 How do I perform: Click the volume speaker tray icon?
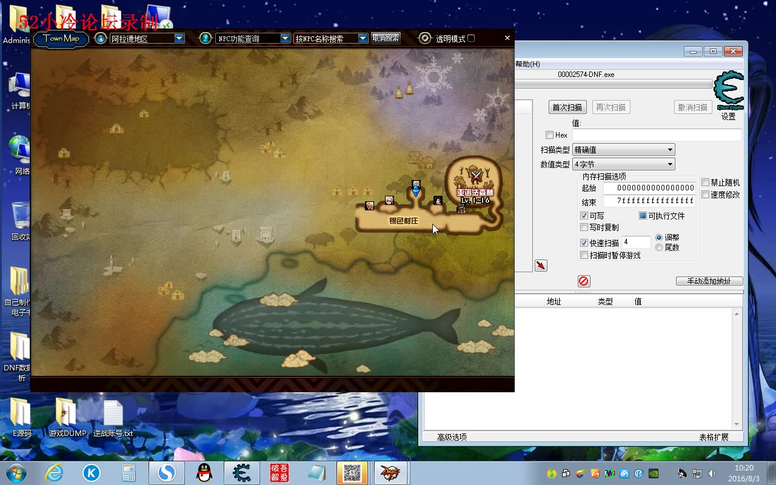[712, 473]
